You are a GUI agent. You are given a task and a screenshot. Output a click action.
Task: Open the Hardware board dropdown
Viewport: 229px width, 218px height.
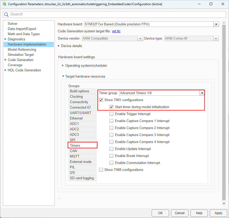(216, 24)
